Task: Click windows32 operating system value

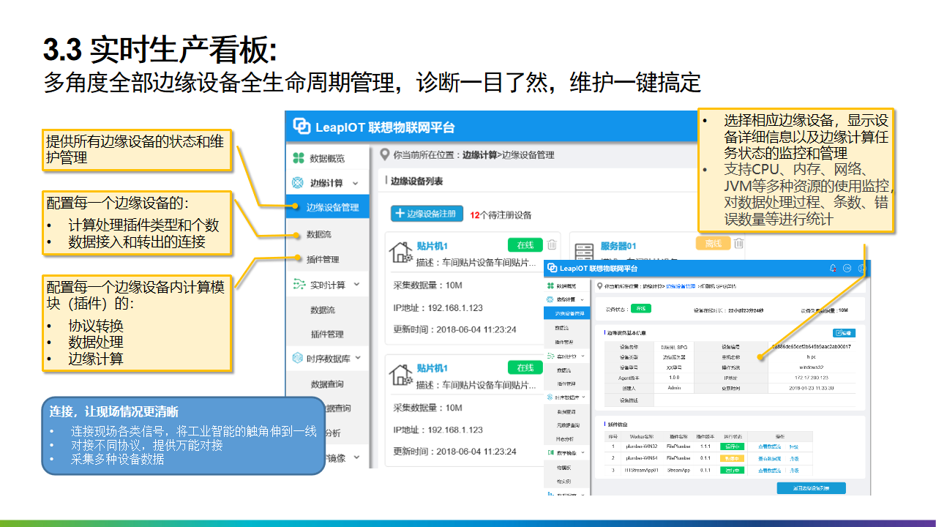Action: point(812,367)
